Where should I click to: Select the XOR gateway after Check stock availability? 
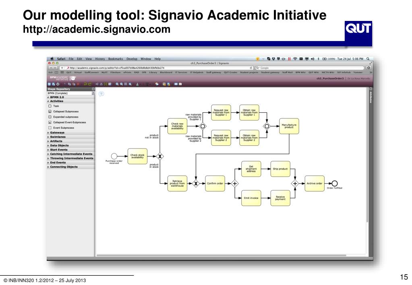(x=160, y=156)
